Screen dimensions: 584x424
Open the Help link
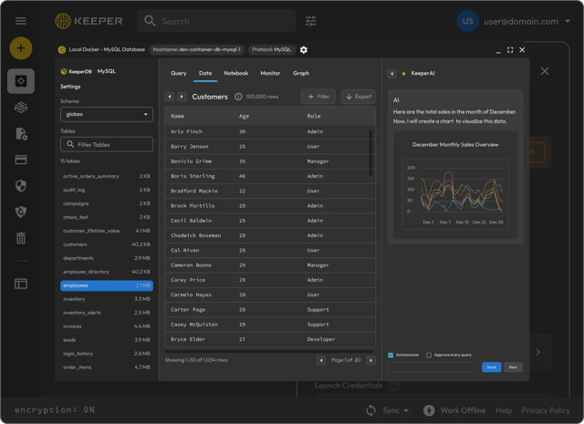coord(504,410)
